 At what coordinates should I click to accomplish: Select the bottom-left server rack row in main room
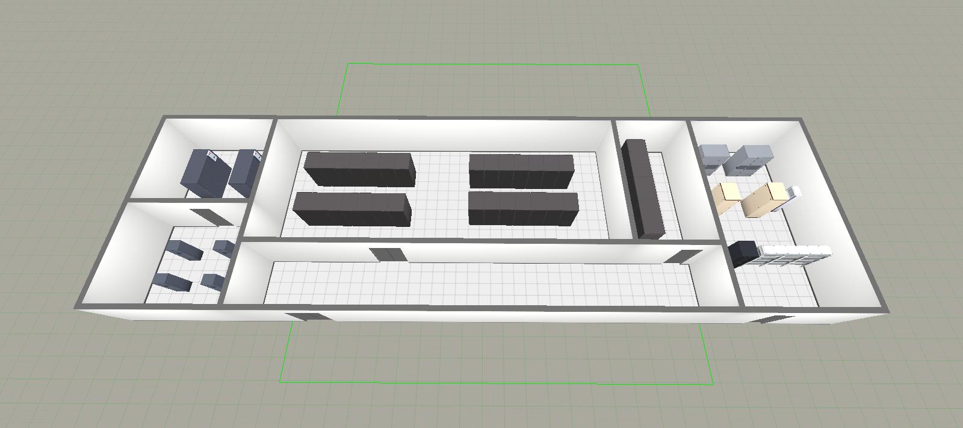click(x=352, y=209)
